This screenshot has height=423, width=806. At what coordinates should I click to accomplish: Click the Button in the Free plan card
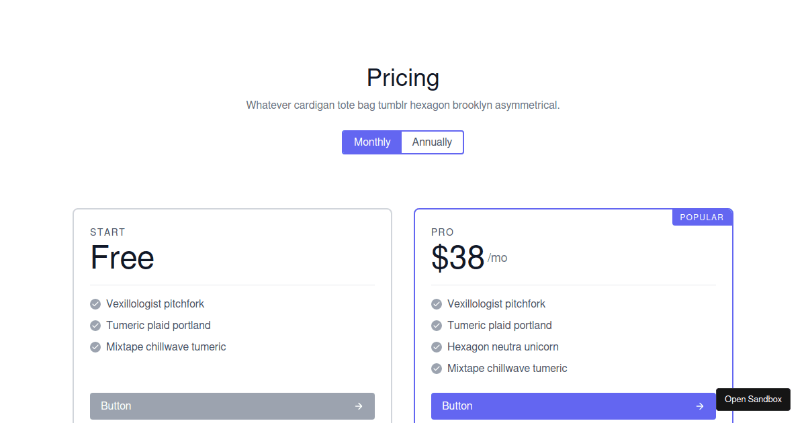232,406
